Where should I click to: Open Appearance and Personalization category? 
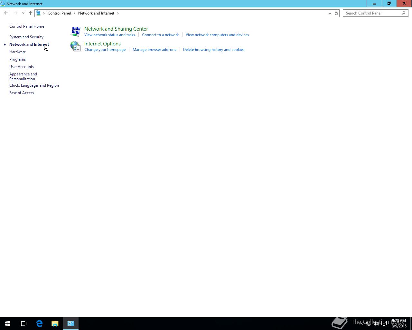coord(23,76)
